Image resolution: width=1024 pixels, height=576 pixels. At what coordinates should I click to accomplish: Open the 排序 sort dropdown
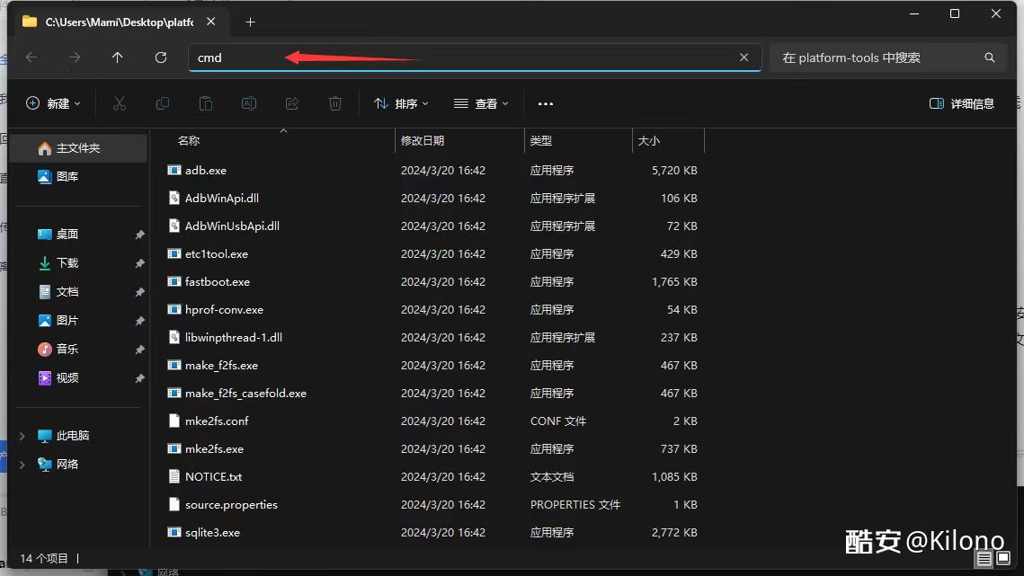[401, 103]
